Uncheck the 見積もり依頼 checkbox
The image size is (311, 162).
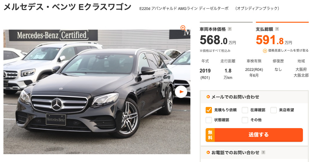tap(209, 110)
